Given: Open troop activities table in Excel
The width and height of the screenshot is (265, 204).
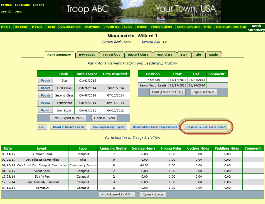Looking at the screenshot, I should pyautogui.click(x=153, y=194).
